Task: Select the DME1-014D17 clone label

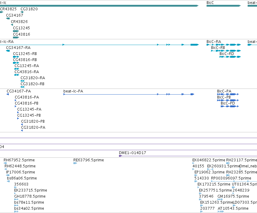Action: 133,153
